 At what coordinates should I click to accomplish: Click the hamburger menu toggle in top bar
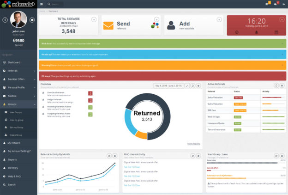coord(42,4)
